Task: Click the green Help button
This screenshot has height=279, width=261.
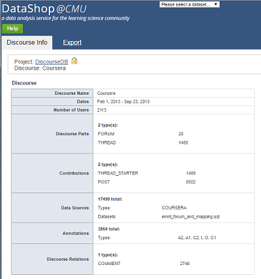Action: click(13, 29)
